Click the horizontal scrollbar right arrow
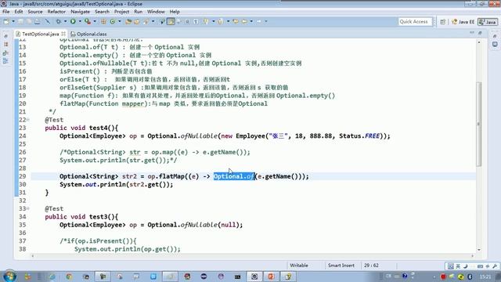The image size is (501, 282). pos(473,256)
